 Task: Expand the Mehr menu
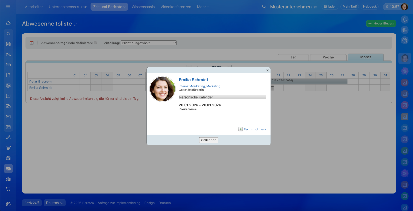(x=203, y=7)
